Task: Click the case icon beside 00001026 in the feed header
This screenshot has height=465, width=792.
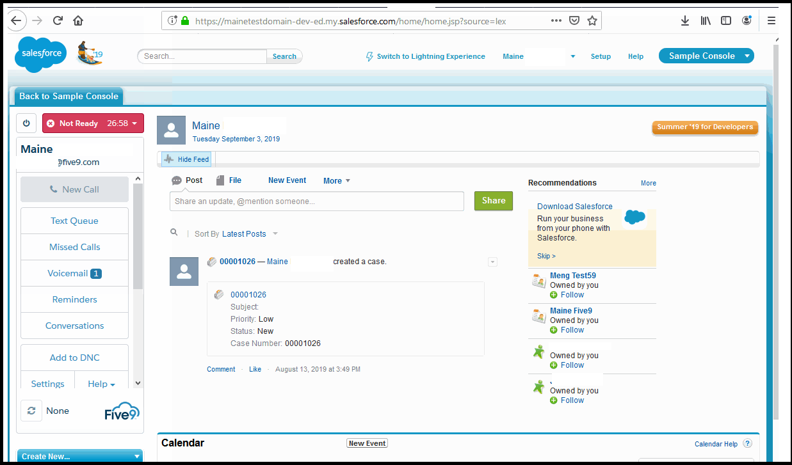Action: [x=212, y=262]
